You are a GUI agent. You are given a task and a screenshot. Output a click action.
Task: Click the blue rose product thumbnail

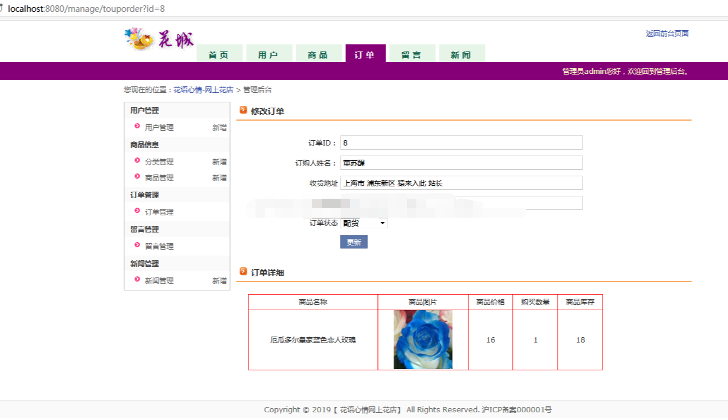point(423,340)
